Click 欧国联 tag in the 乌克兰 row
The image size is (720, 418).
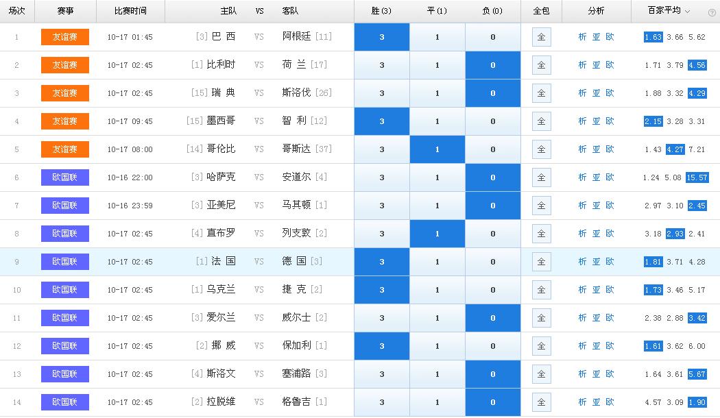coord(65,290)
